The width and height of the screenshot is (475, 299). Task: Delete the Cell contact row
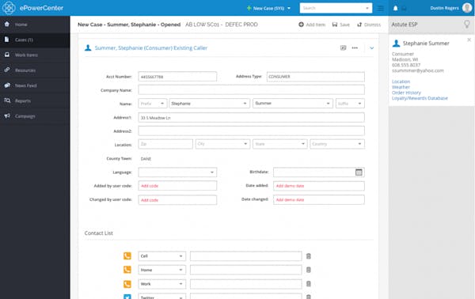coord(309,256)
